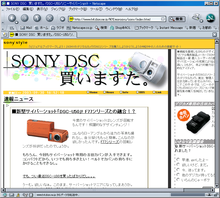The width and height of the screenshot is (220, 198).
Task: Open the ウィンドウ(W) menu
Action: [114, 9]
